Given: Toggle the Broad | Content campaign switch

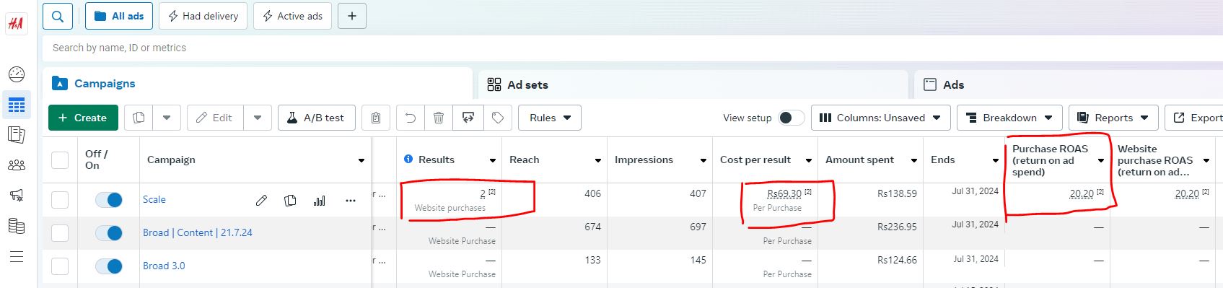Looking at the screenshot, I should click(109, 233).
